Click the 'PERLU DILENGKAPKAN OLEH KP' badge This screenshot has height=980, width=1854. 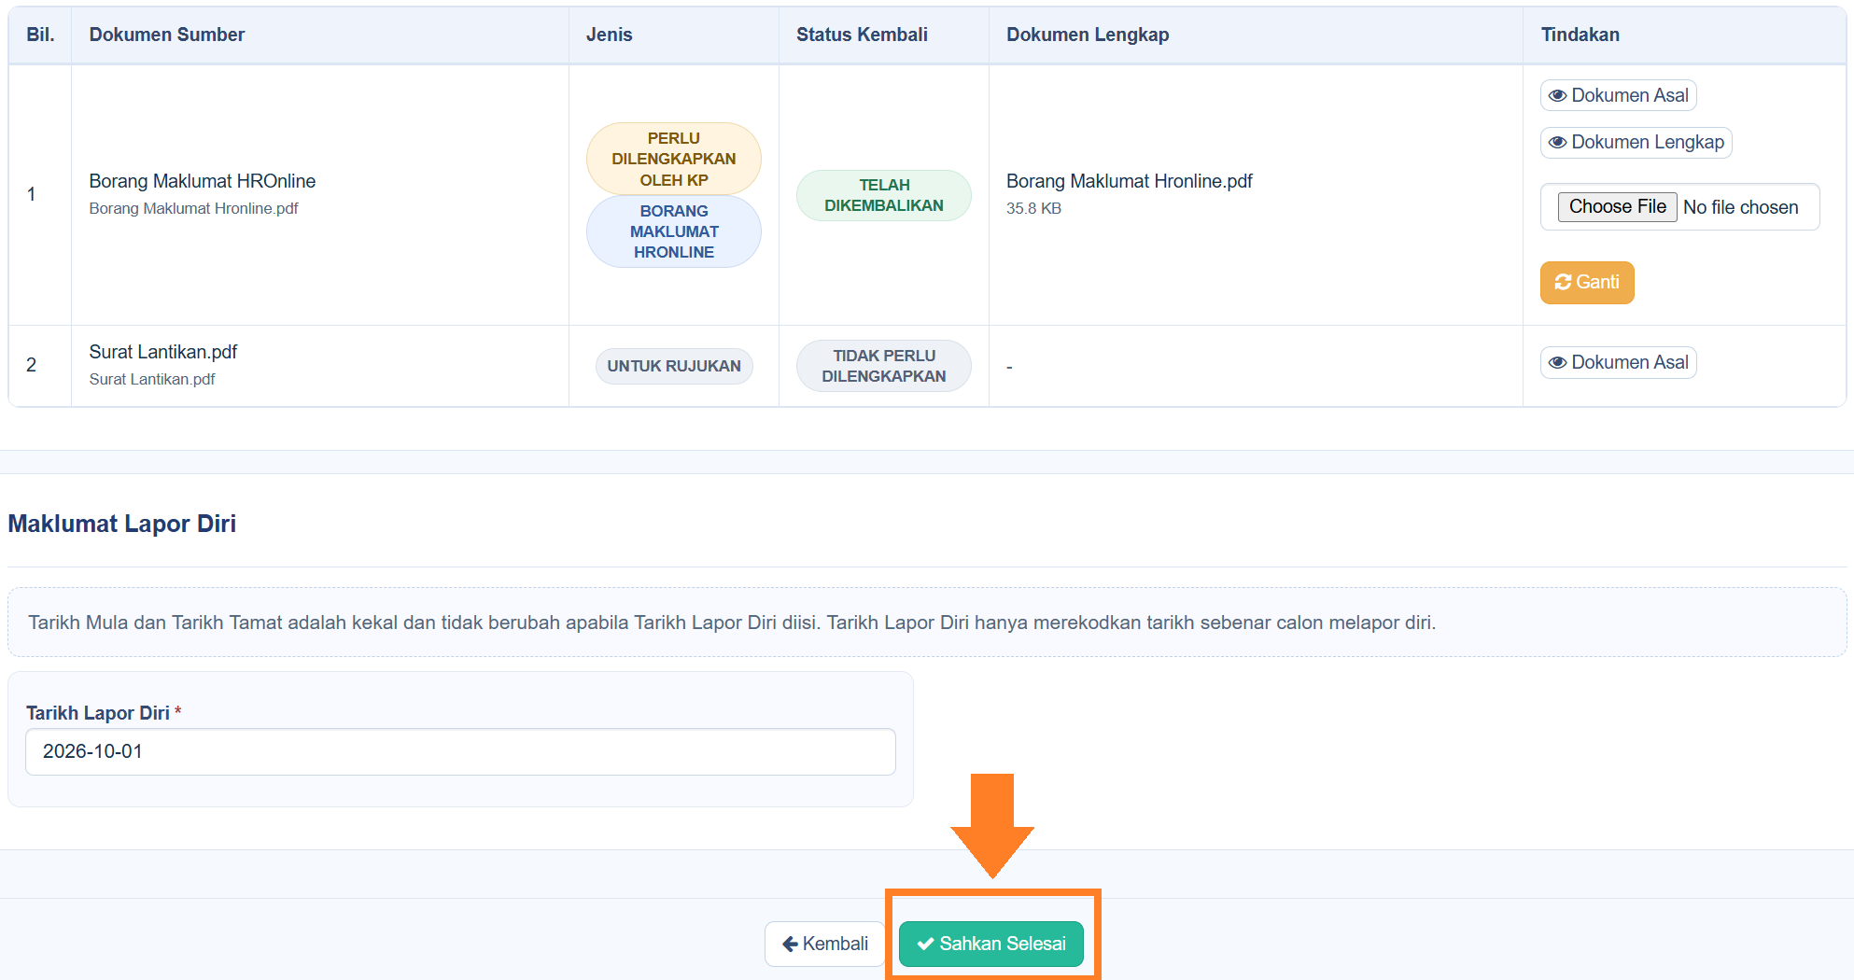(673, 159)
